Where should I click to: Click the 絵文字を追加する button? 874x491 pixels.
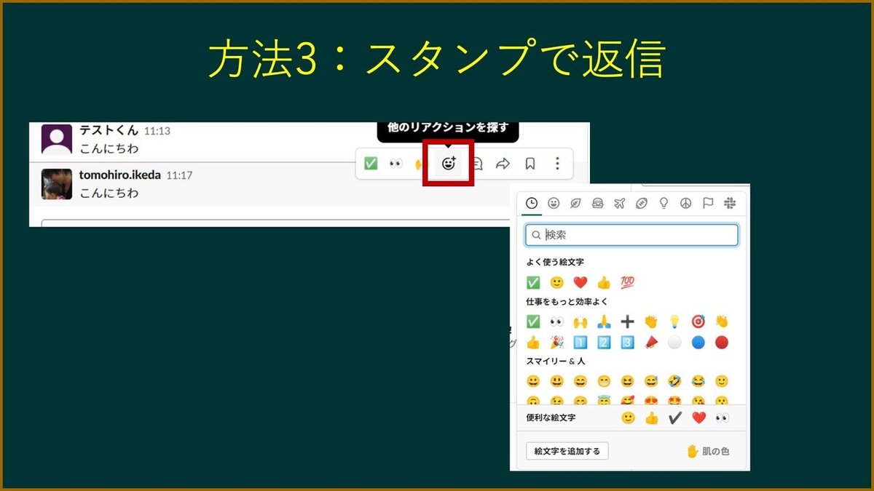click(x=567, y=451)
